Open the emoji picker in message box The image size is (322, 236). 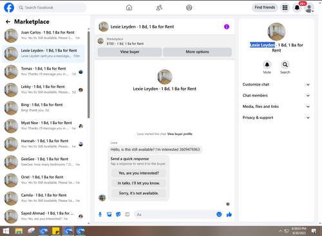click(x=219, y=214)
